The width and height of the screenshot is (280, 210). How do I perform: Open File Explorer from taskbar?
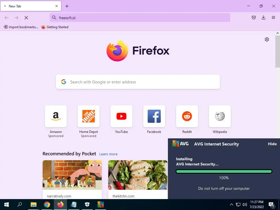coord(33,205)
